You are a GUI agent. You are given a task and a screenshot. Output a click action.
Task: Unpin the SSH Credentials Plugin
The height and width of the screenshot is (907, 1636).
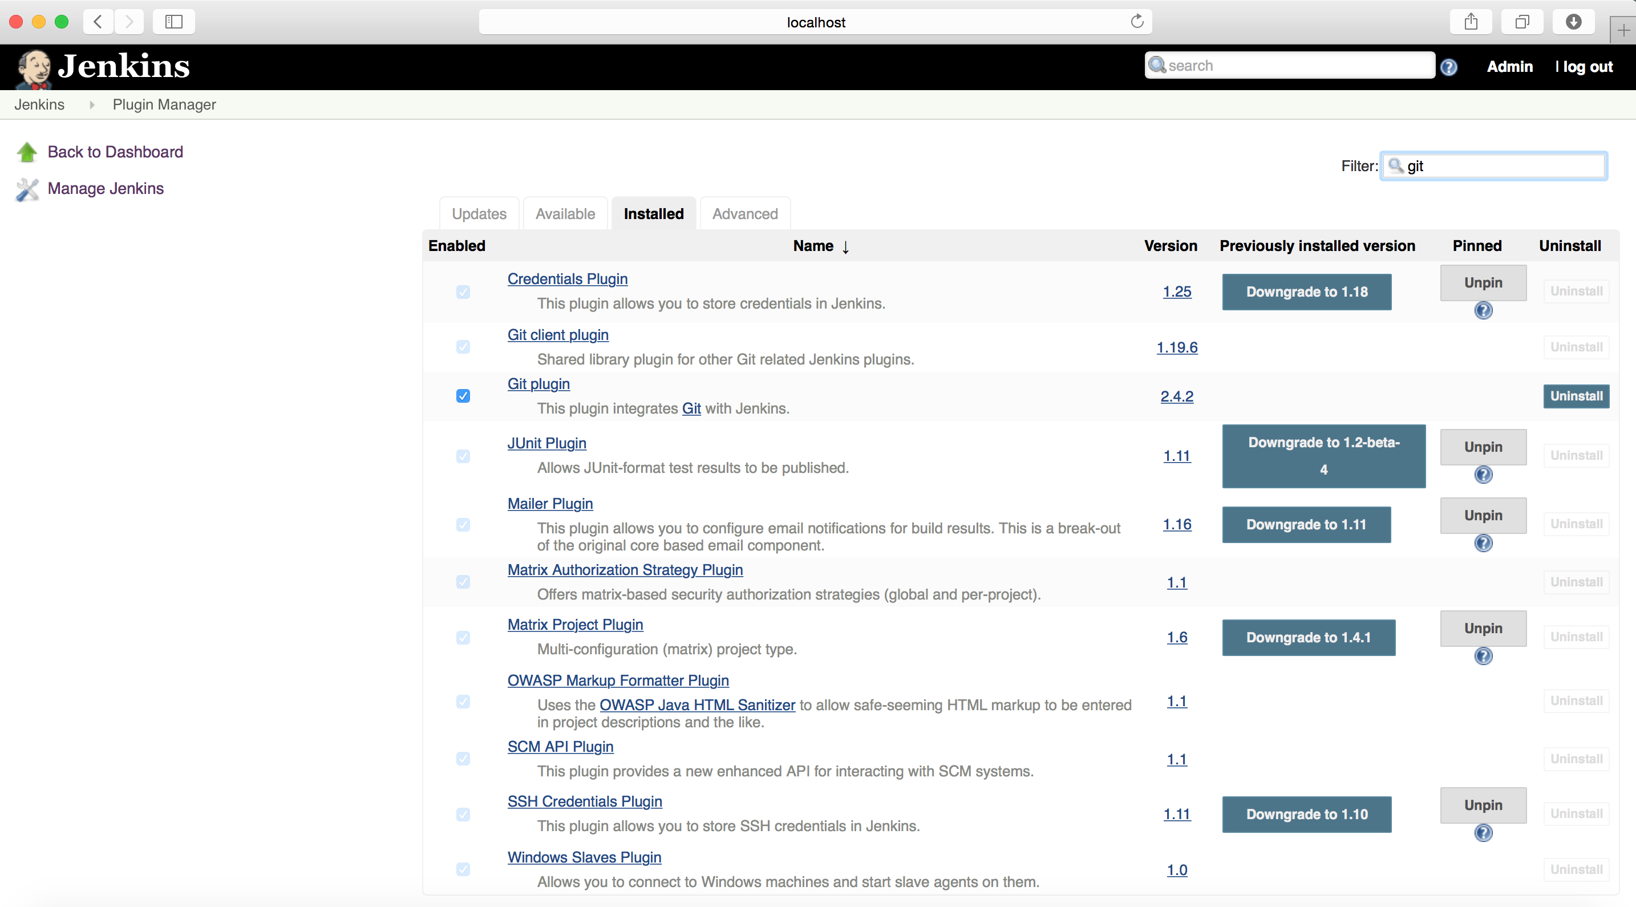click(x=1483, y=805)
